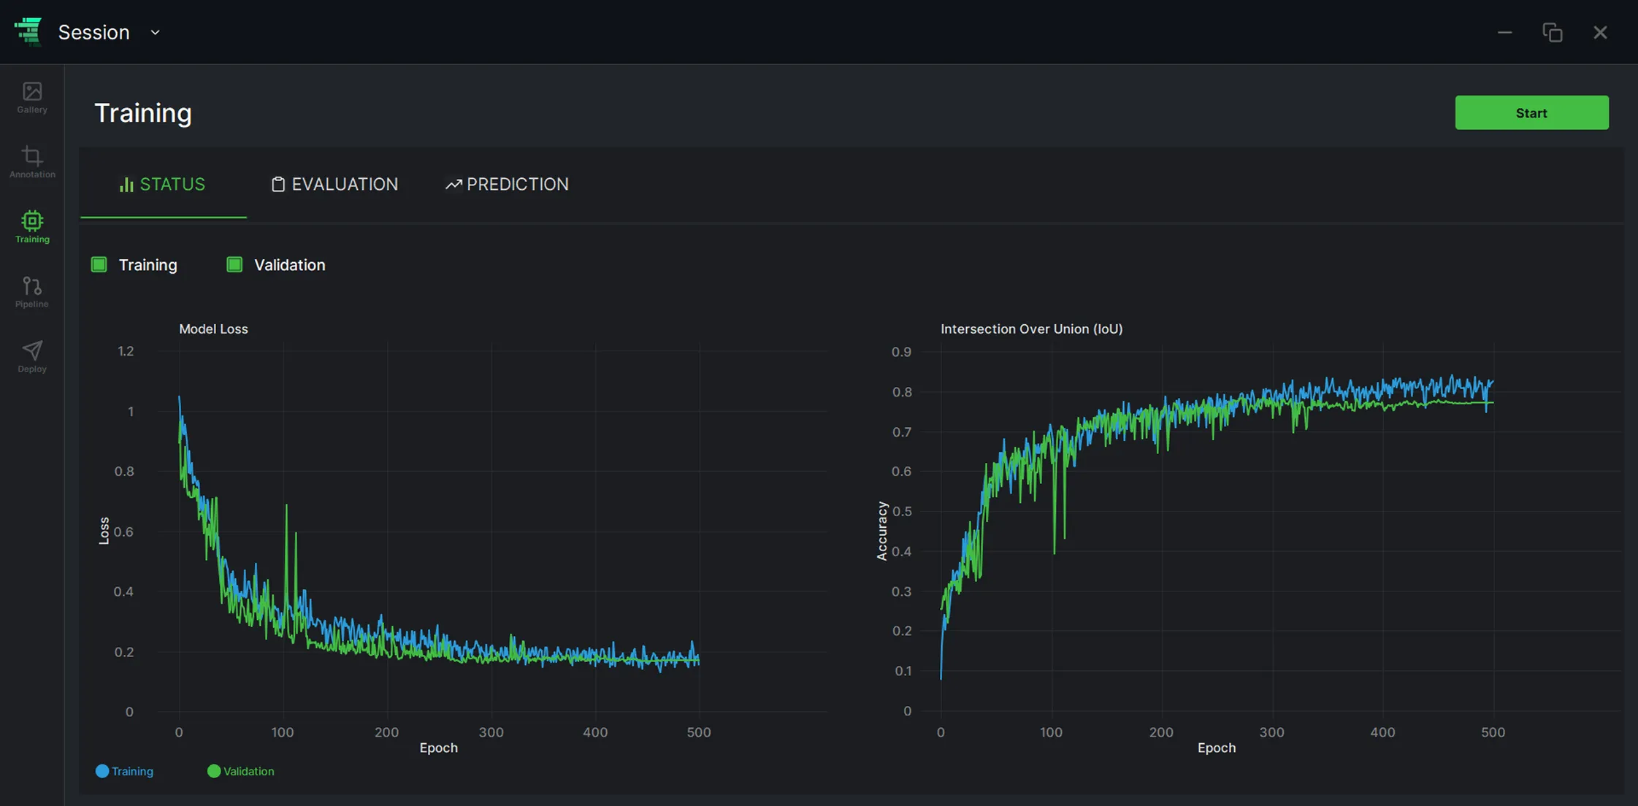Open the Session menu title

tap(93, 32)
